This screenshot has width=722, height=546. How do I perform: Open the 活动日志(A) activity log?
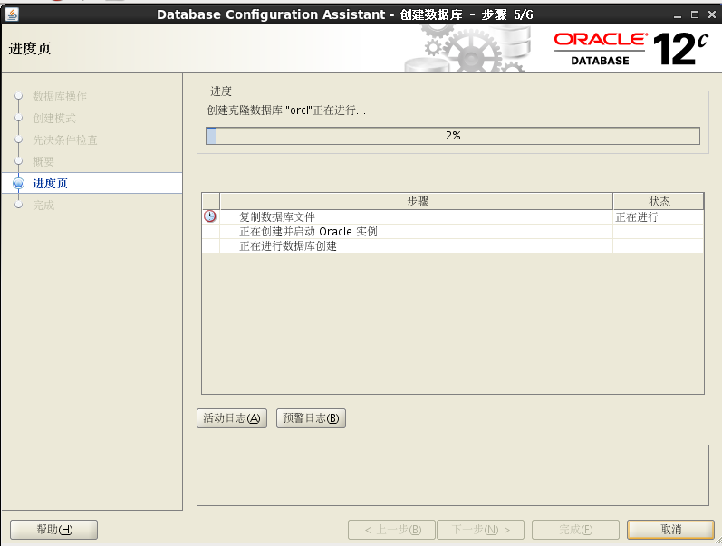pyautogui.click(x=232, y=418)
